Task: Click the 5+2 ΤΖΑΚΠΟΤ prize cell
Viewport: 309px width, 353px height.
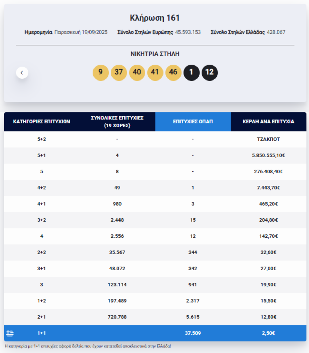Action: tap(268, 139)
